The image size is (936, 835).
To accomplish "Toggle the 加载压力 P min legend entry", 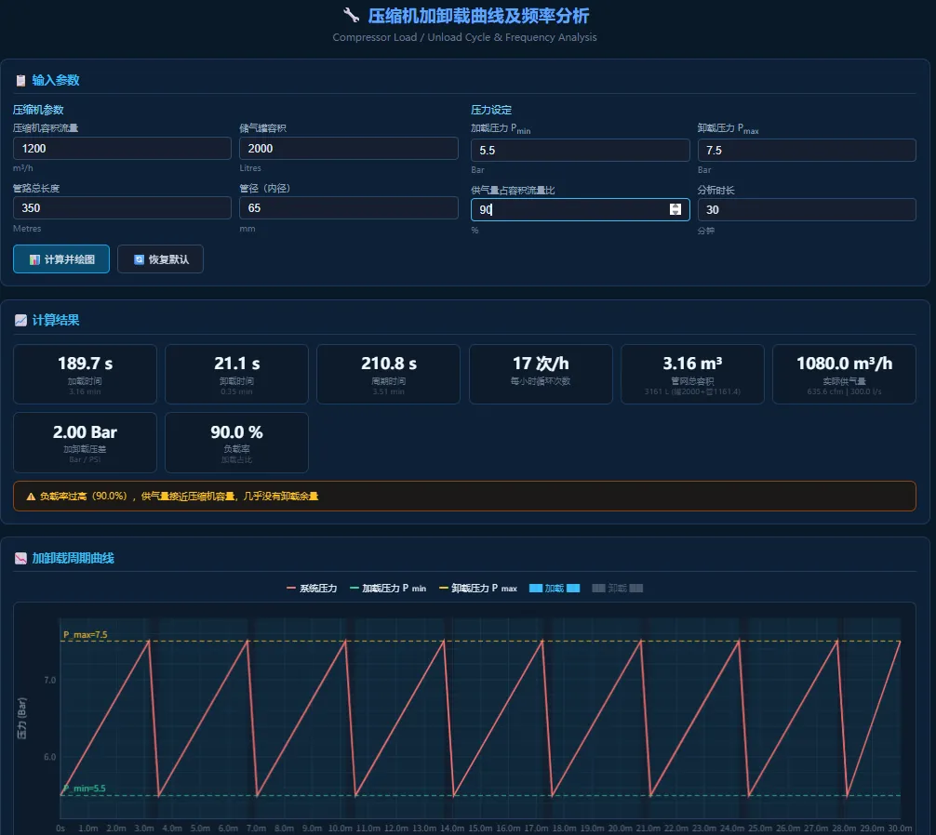I will tap(388, 588).
